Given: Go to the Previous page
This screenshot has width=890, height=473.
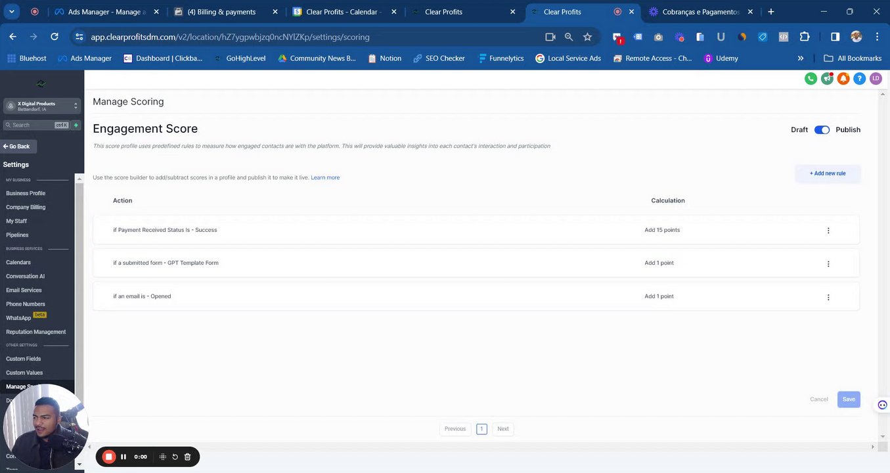Looking at the screenshot, I should 455,429.
